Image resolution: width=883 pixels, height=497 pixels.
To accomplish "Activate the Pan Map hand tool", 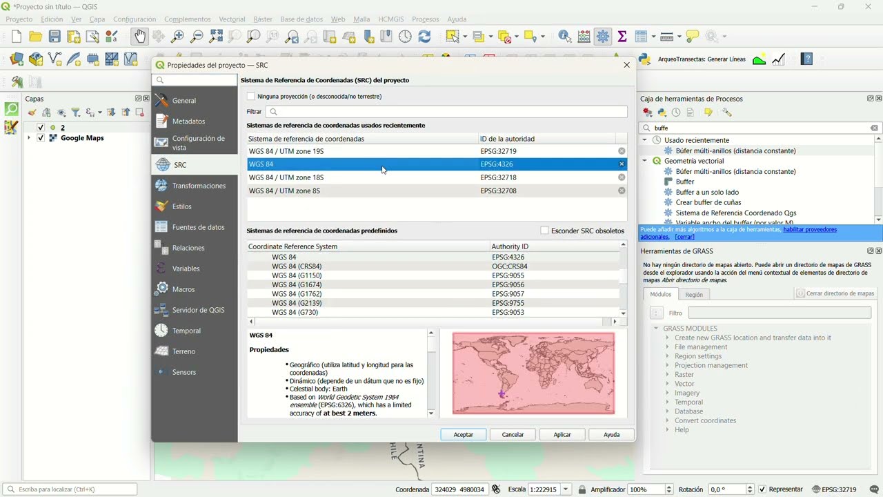I will (x=139, y=37).
